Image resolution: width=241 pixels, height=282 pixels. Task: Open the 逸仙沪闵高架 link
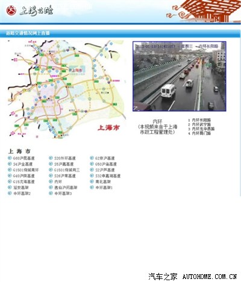[x=66, y=187]
